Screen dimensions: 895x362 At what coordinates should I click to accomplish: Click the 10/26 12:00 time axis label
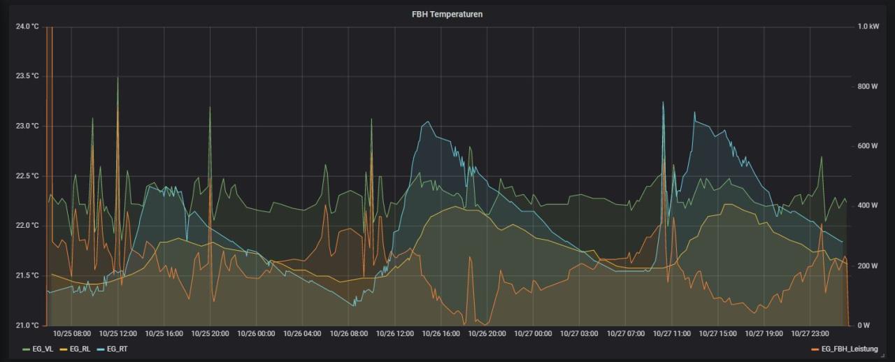pos(395,334)
